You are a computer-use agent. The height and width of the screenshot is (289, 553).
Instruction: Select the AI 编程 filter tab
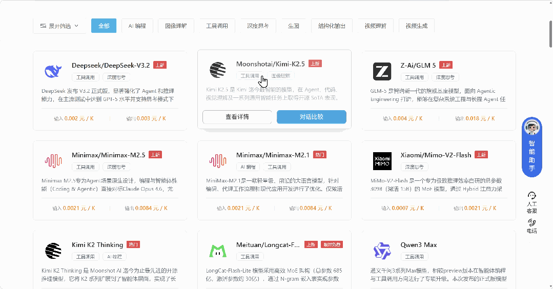point(137,26)
